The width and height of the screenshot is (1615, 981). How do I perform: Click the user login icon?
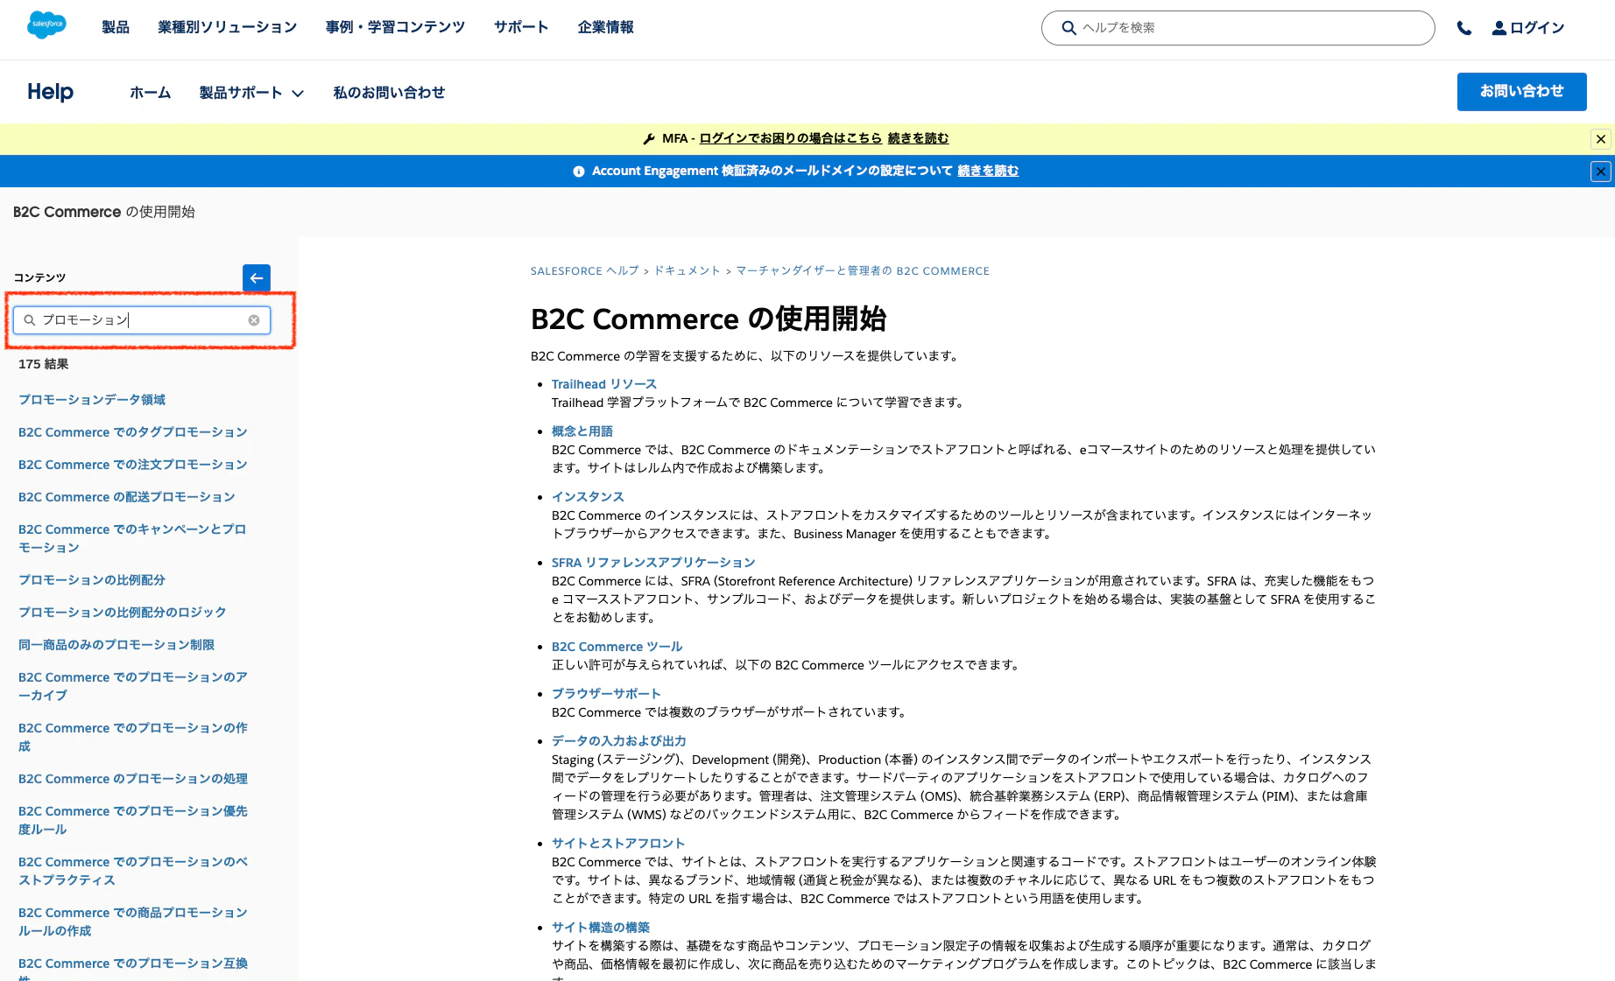(1499, 28)
